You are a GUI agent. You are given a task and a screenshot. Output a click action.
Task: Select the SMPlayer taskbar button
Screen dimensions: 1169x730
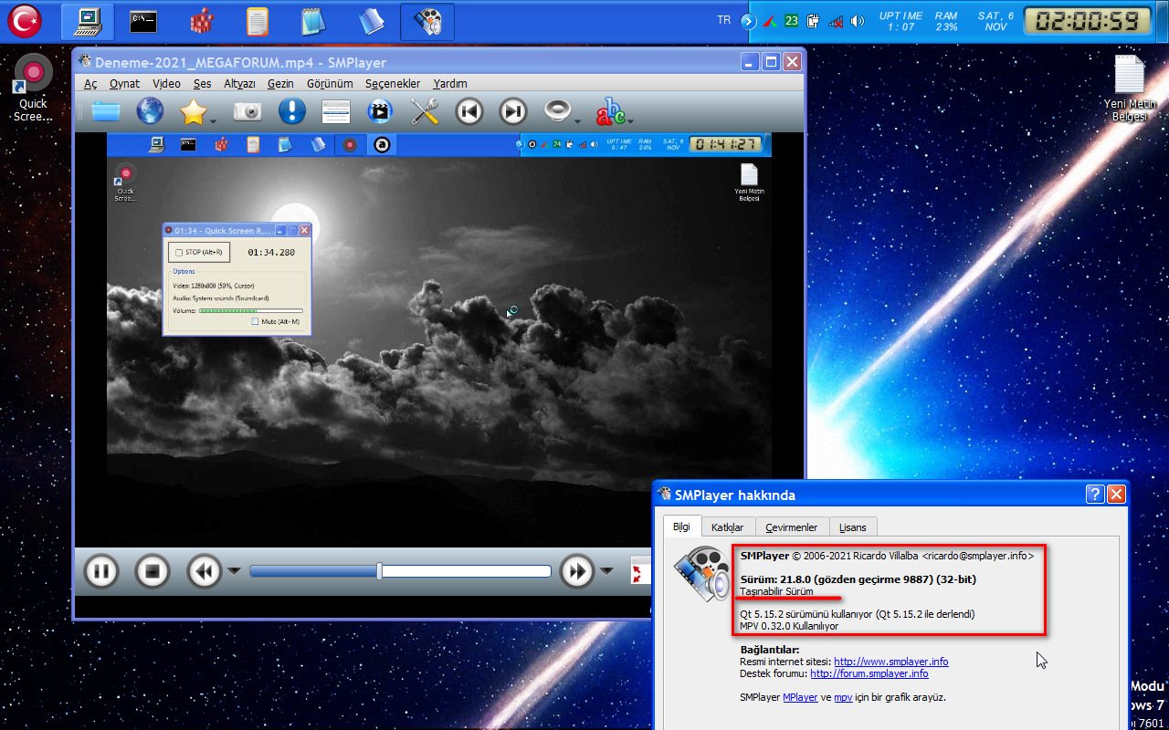coord(427,21)
